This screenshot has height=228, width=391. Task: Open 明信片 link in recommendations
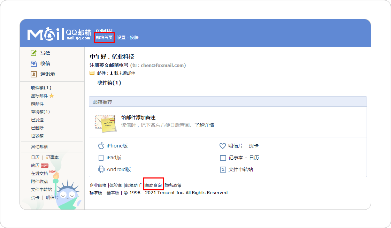(236, 146)
